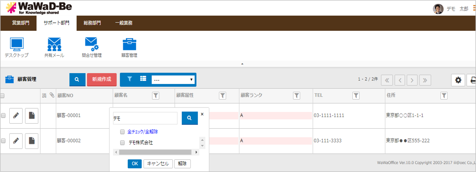Open the 顧客ランク column filter

[x=297, y=96]
